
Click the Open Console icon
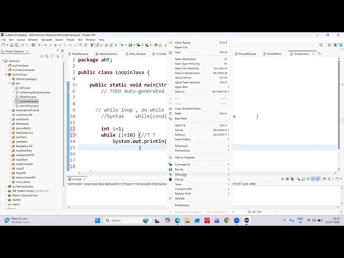click(337, 179)
